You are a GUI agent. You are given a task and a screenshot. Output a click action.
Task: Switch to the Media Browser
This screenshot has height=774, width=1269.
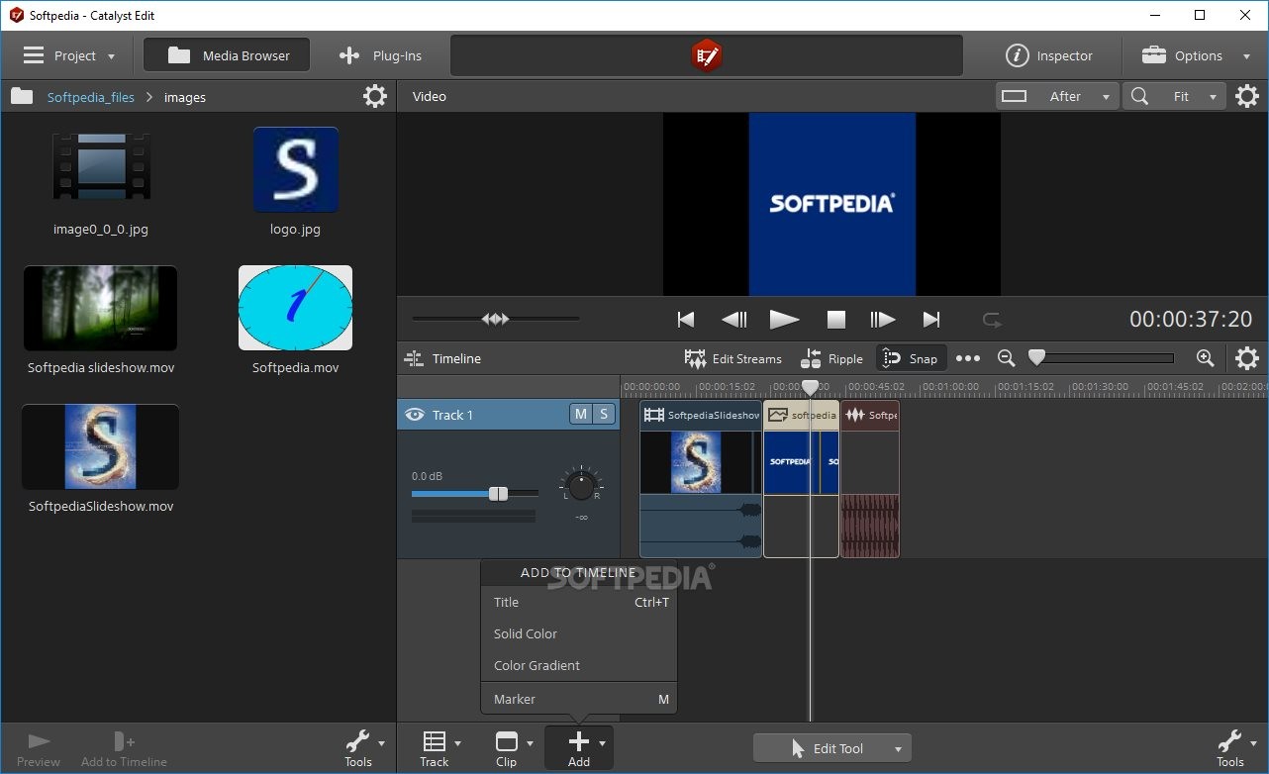point(227,55)
